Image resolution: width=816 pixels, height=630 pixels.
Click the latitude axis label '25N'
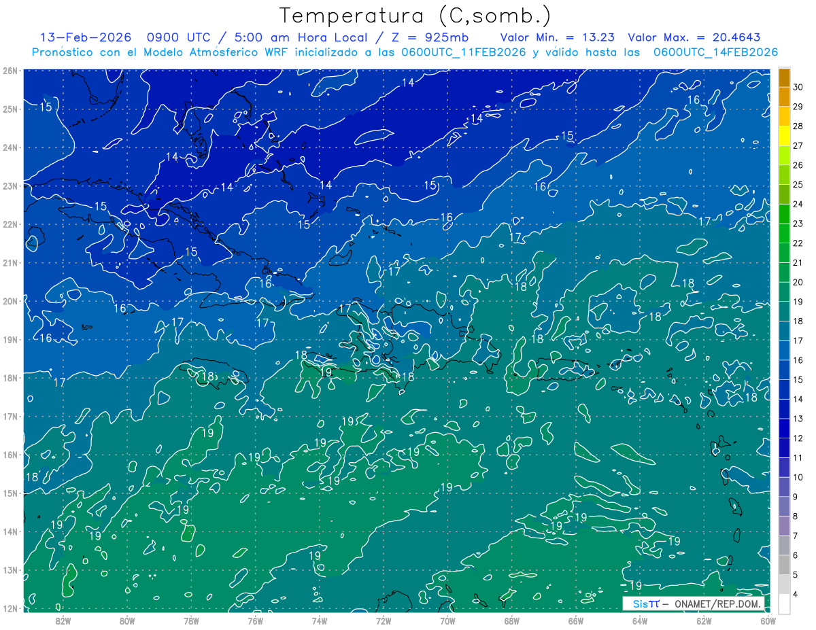tap(10, 109)
